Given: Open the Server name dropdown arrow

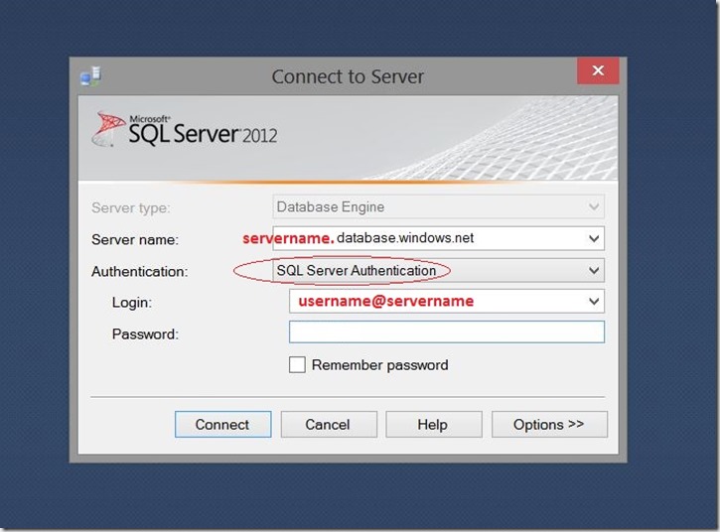Looking at the screenshot, I should (594, 239).
